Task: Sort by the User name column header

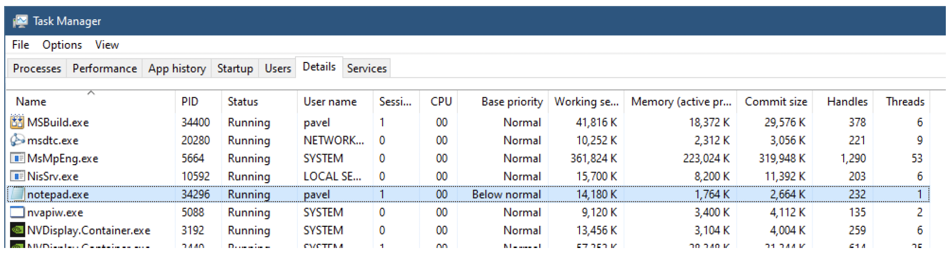Action: (x=335, y=101)
